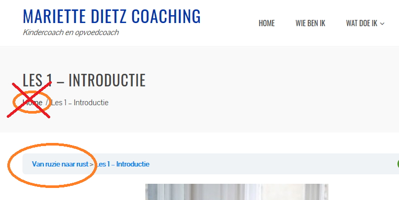
Task: Click the gray page title banner background
Action: coord(255,89)
